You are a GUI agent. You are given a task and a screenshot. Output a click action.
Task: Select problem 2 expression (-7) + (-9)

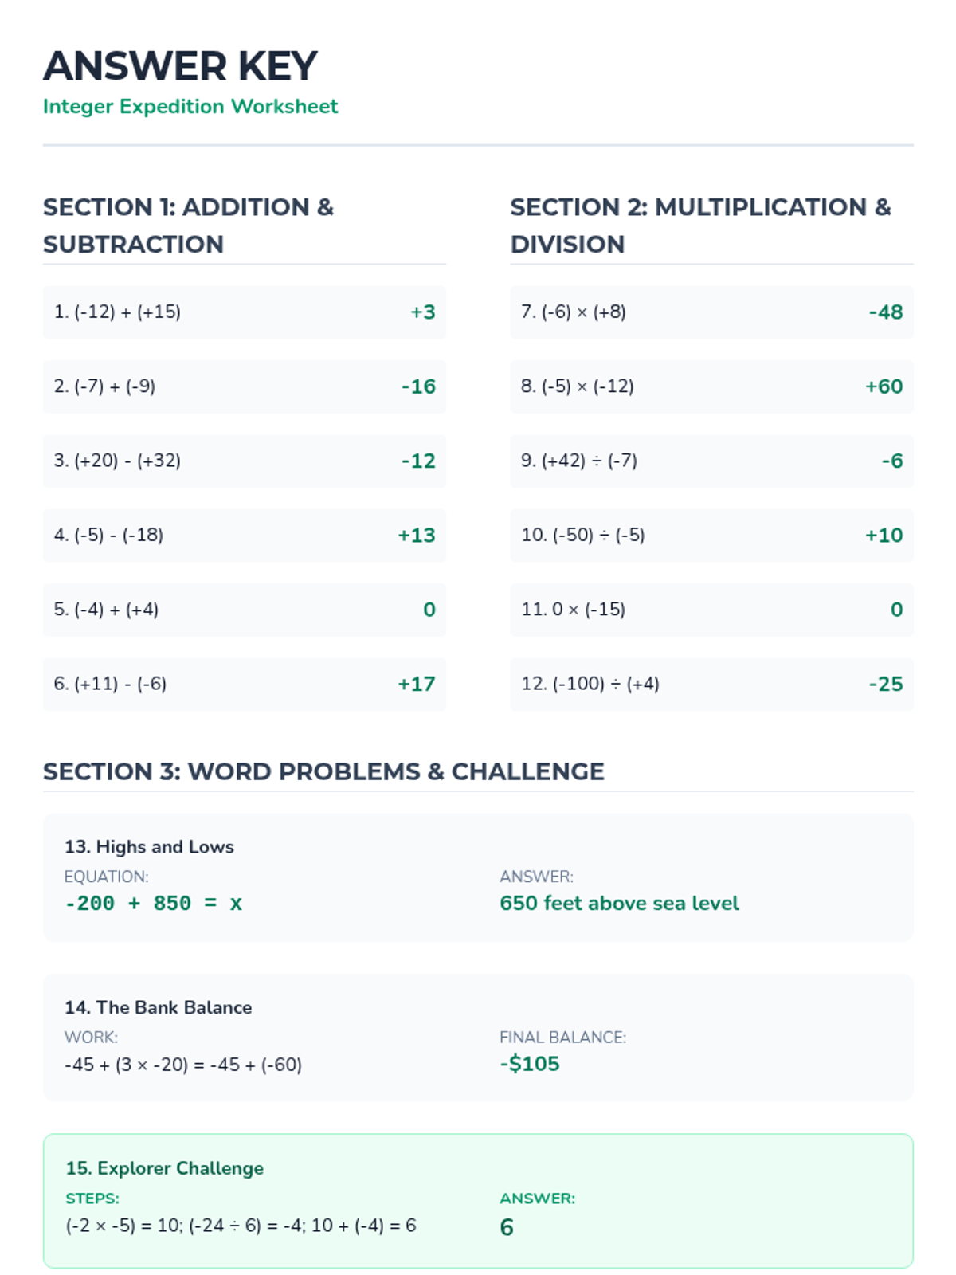click(104, 386)
